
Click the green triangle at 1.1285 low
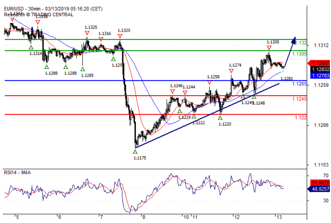(x=82, y=69)
